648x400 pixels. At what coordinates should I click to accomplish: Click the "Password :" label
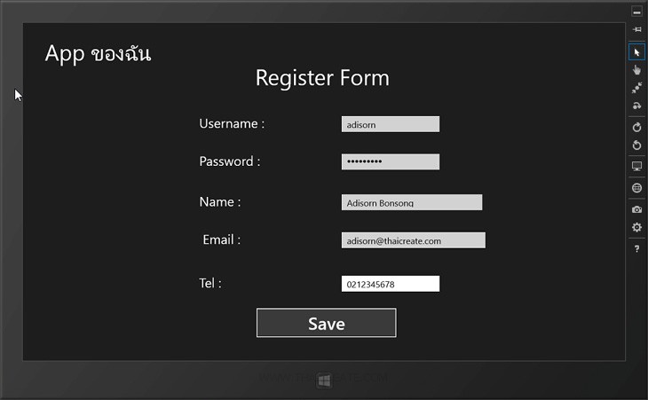click(230, 161)
